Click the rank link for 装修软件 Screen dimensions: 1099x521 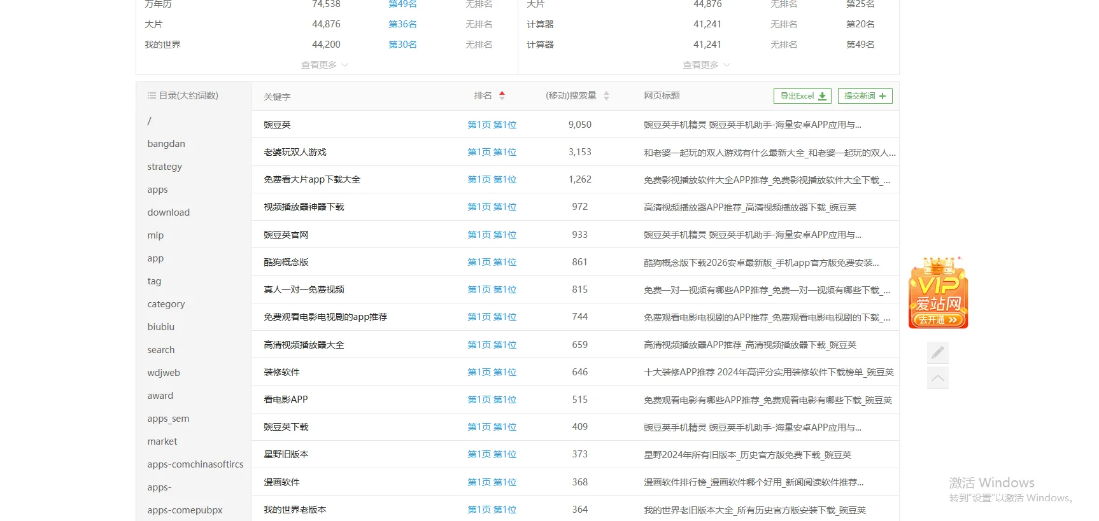(x=492, y=372)
